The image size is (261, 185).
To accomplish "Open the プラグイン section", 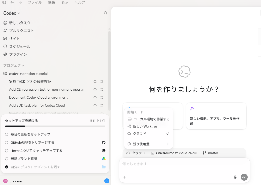I will coord(15,54).
